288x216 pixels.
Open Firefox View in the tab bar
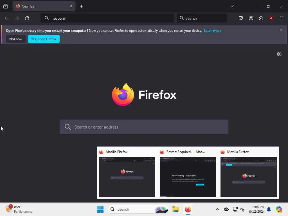tap(6, 6)
